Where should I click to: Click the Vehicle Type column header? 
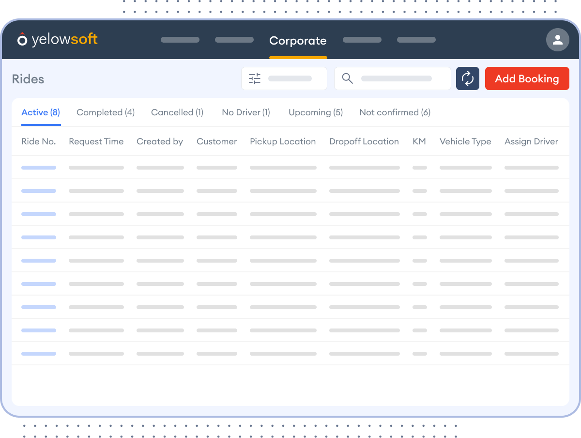click(x=465, y=141)
